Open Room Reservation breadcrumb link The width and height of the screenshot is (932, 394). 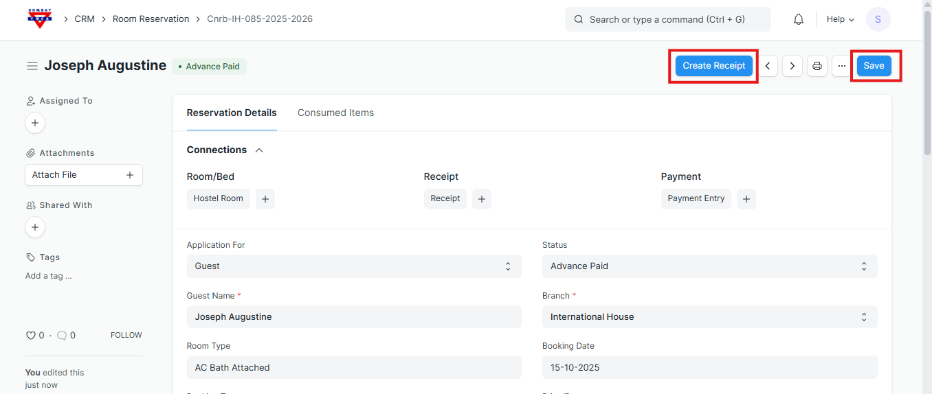tap(151, 19)
